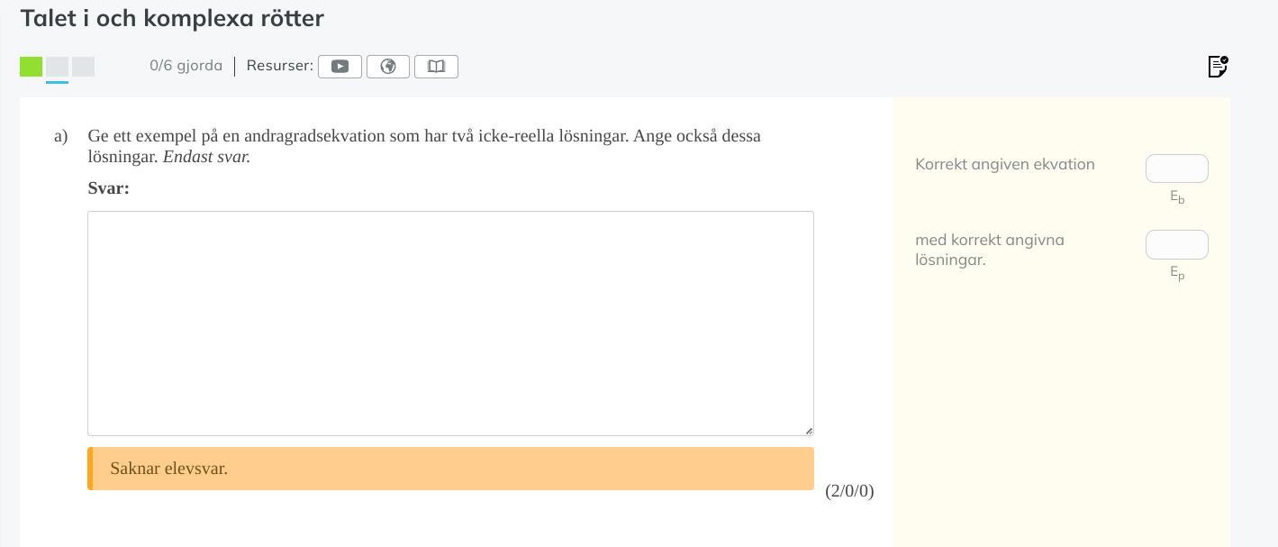Image resolution: width=1278 pixels, height=547 pixels.
Task: Click the "Saknar elevsvar." orange banner
Action: click(x=450, y=469)
